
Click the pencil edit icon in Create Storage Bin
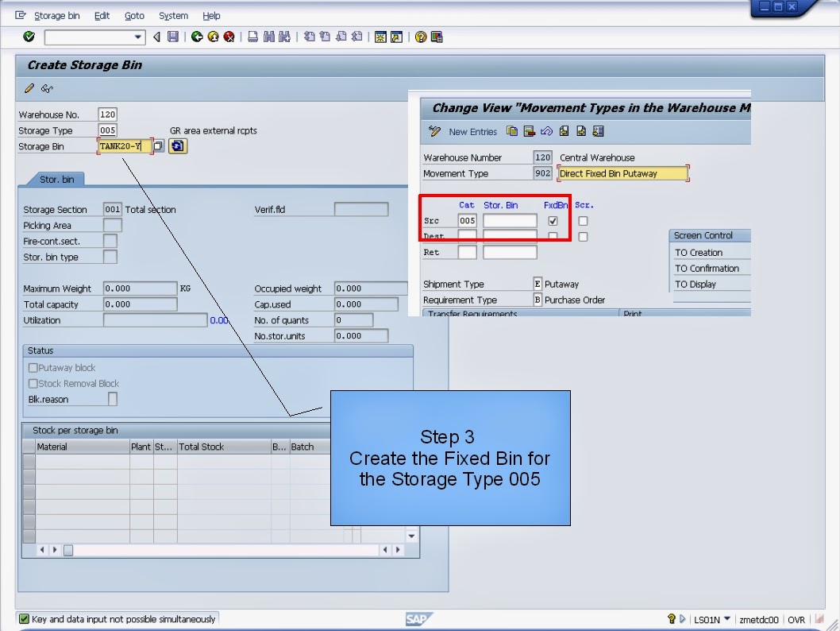(x=29, y=88)
